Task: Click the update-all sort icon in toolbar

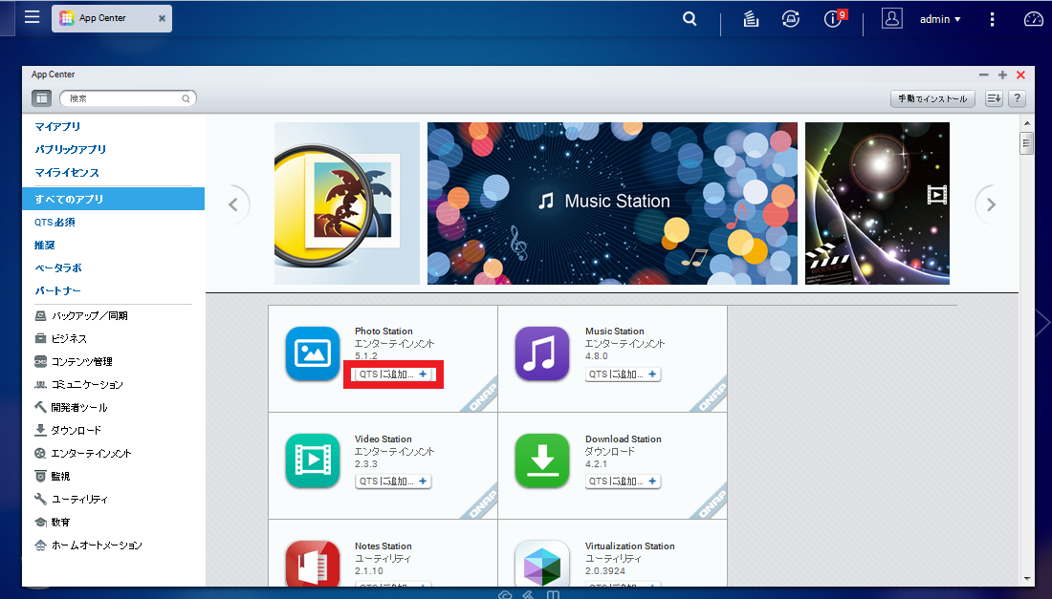Action: coord(994,98)
